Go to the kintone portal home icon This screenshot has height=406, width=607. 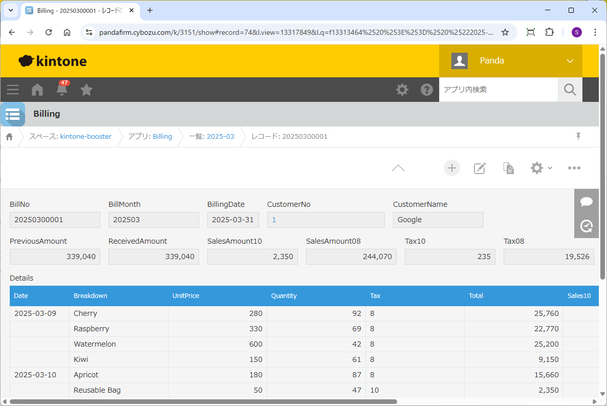[x=37, y=90]
